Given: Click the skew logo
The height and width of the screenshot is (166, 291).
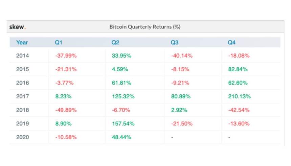Looking at the screenshot, I should coord(17,27).
